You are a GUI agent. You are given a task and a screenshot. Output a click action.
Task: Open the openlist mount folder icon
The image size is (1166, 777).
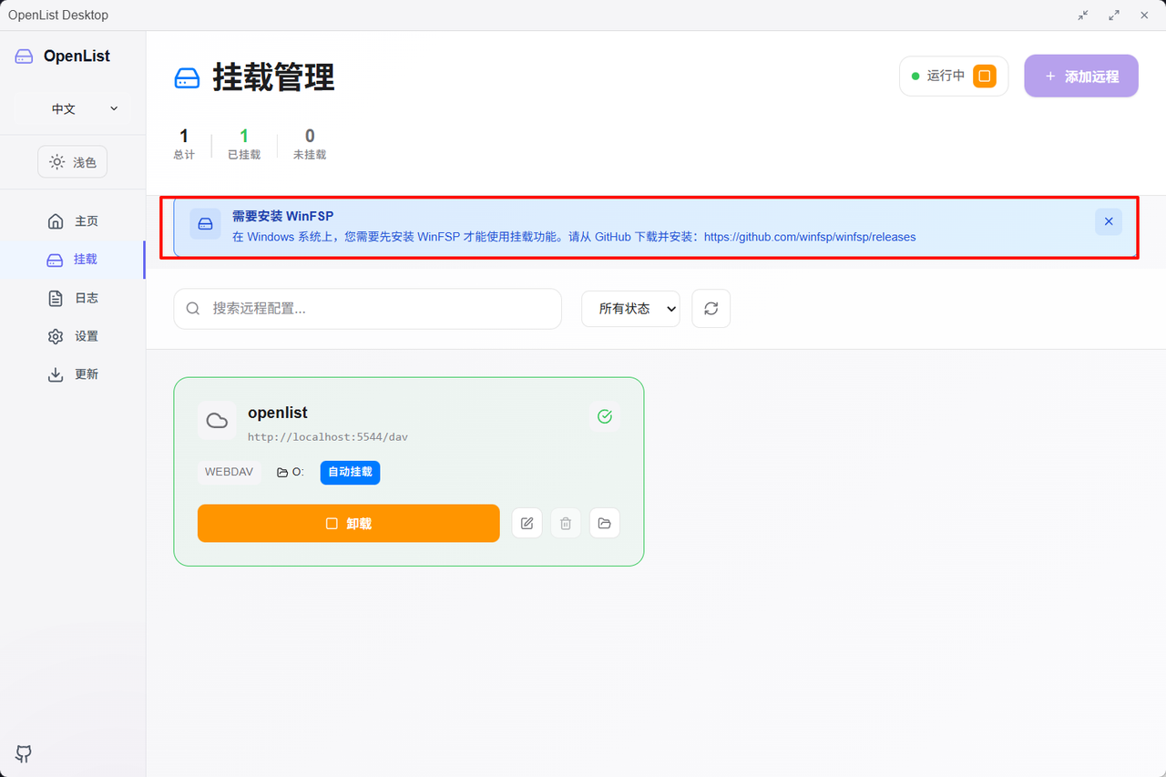(605, 523)
